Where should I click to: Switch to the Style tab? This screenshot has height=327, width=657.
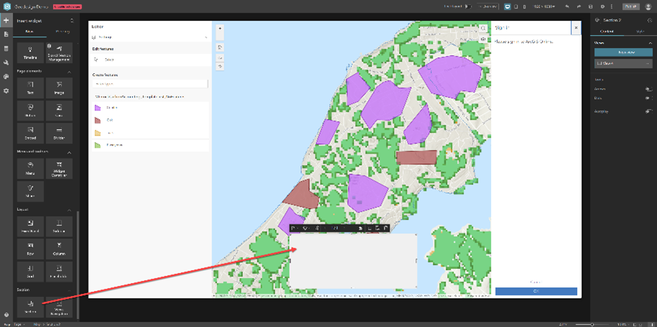click(x=640, y=32)
